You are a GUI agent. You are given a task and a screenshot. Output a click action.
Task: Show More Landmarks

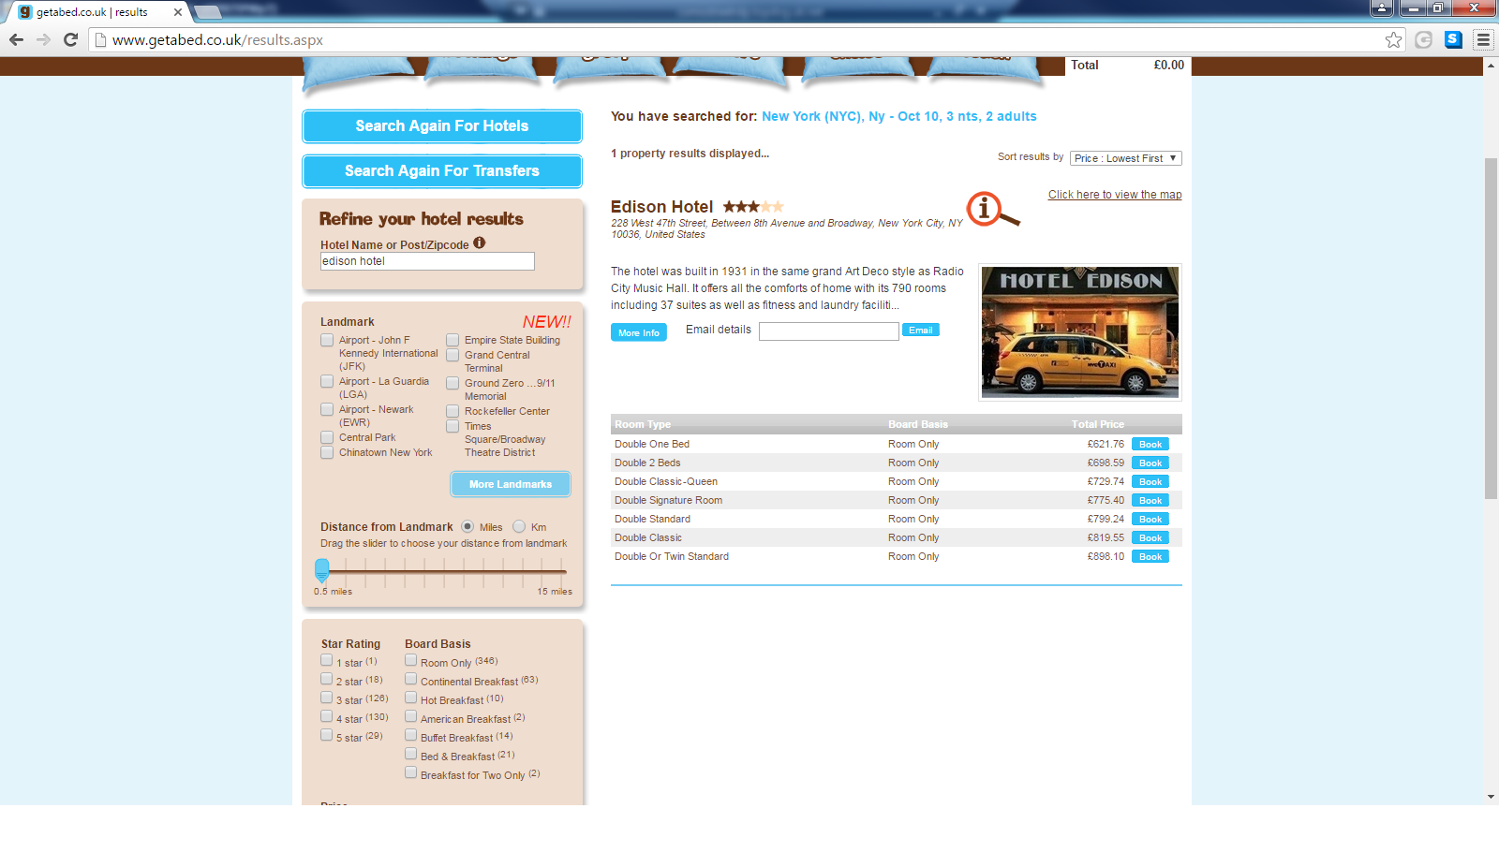[511, 484]
